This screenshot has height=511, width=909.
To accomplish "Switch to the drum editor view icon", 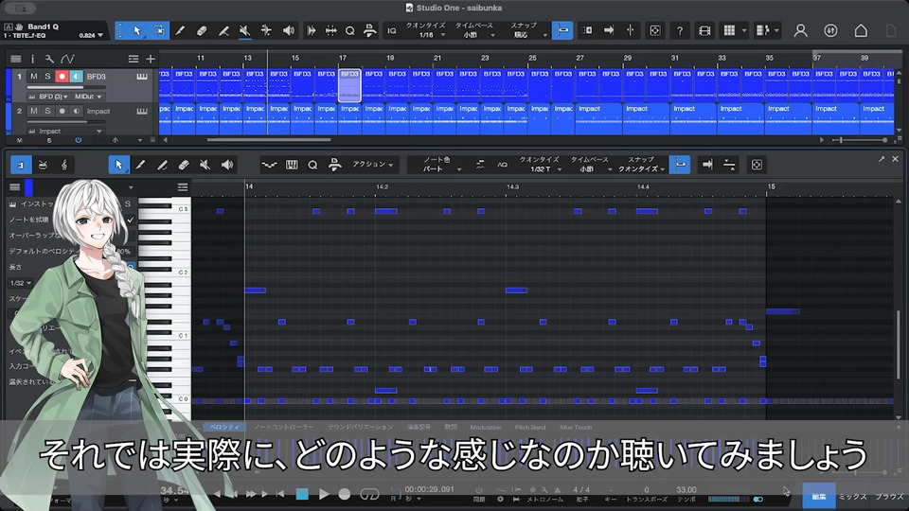I will [43, 165].
